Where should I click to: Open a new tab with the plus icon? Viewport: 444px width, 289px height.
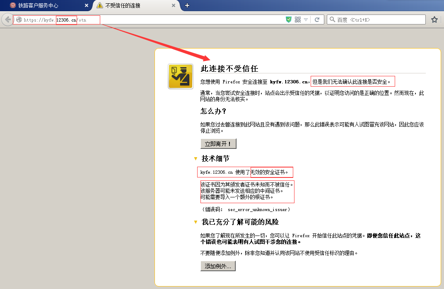coord(186,5)
